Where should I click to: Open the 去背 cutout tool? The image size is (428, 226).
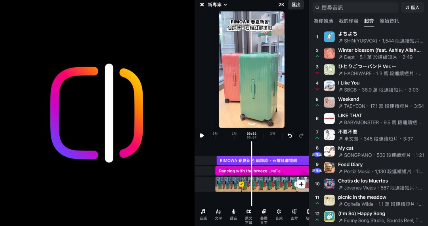click(294, 214)
